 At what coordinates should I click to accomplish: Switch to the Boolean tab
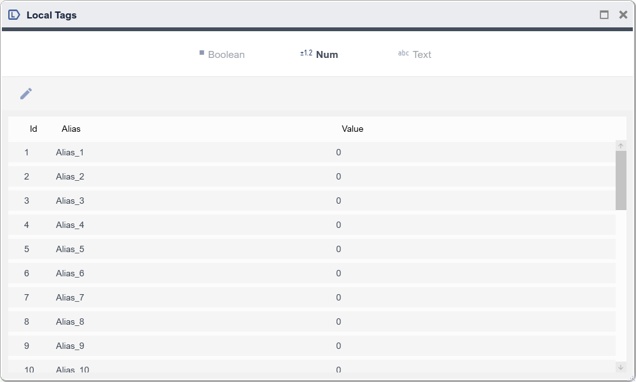pos(222,55)
